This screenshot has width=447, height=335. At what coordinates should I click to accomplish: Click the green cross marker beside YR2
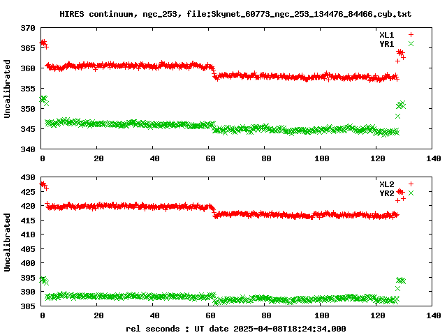[411, 193]
